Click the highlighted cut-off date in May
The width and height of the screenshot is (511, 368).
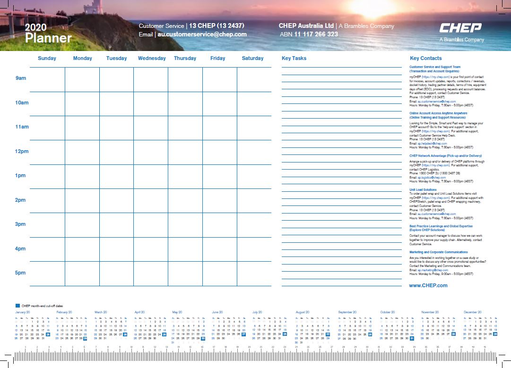coord(203,338)
